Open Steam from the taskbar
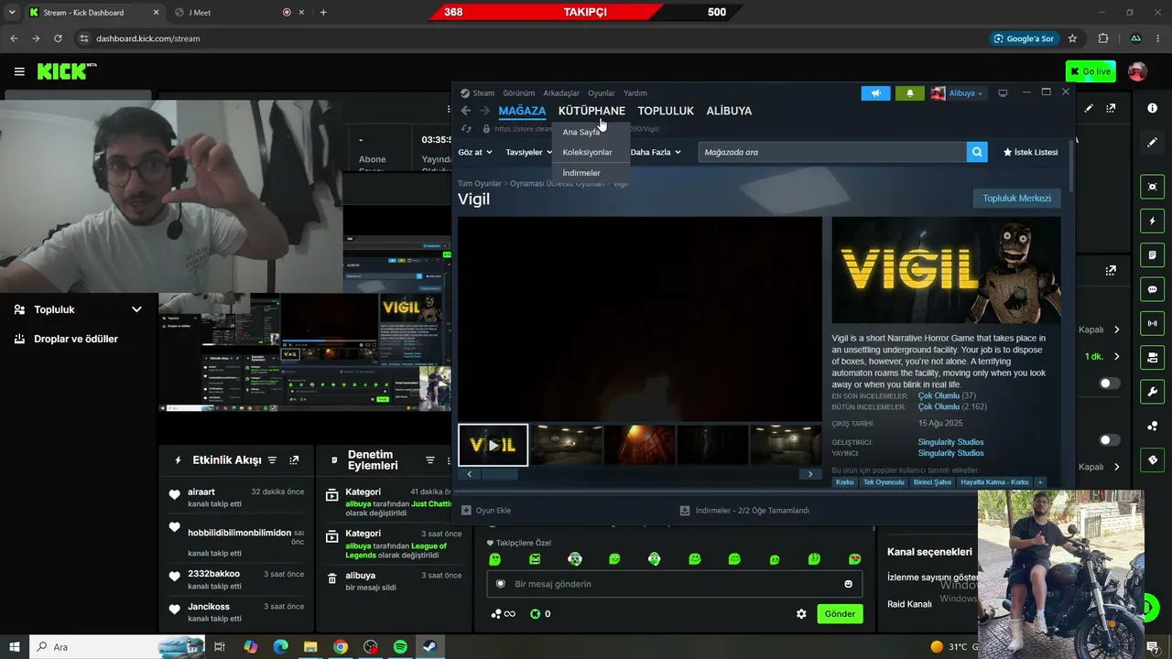This screenshot has height=659, width=1172. [430, 647]
